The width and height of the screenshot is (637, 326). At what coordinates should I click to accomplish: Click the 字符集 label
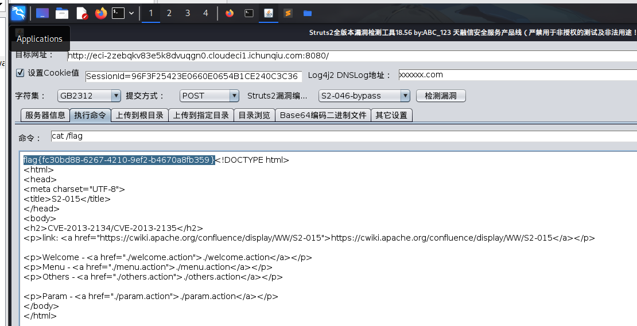pyautogui.click(x=30, y=96)
